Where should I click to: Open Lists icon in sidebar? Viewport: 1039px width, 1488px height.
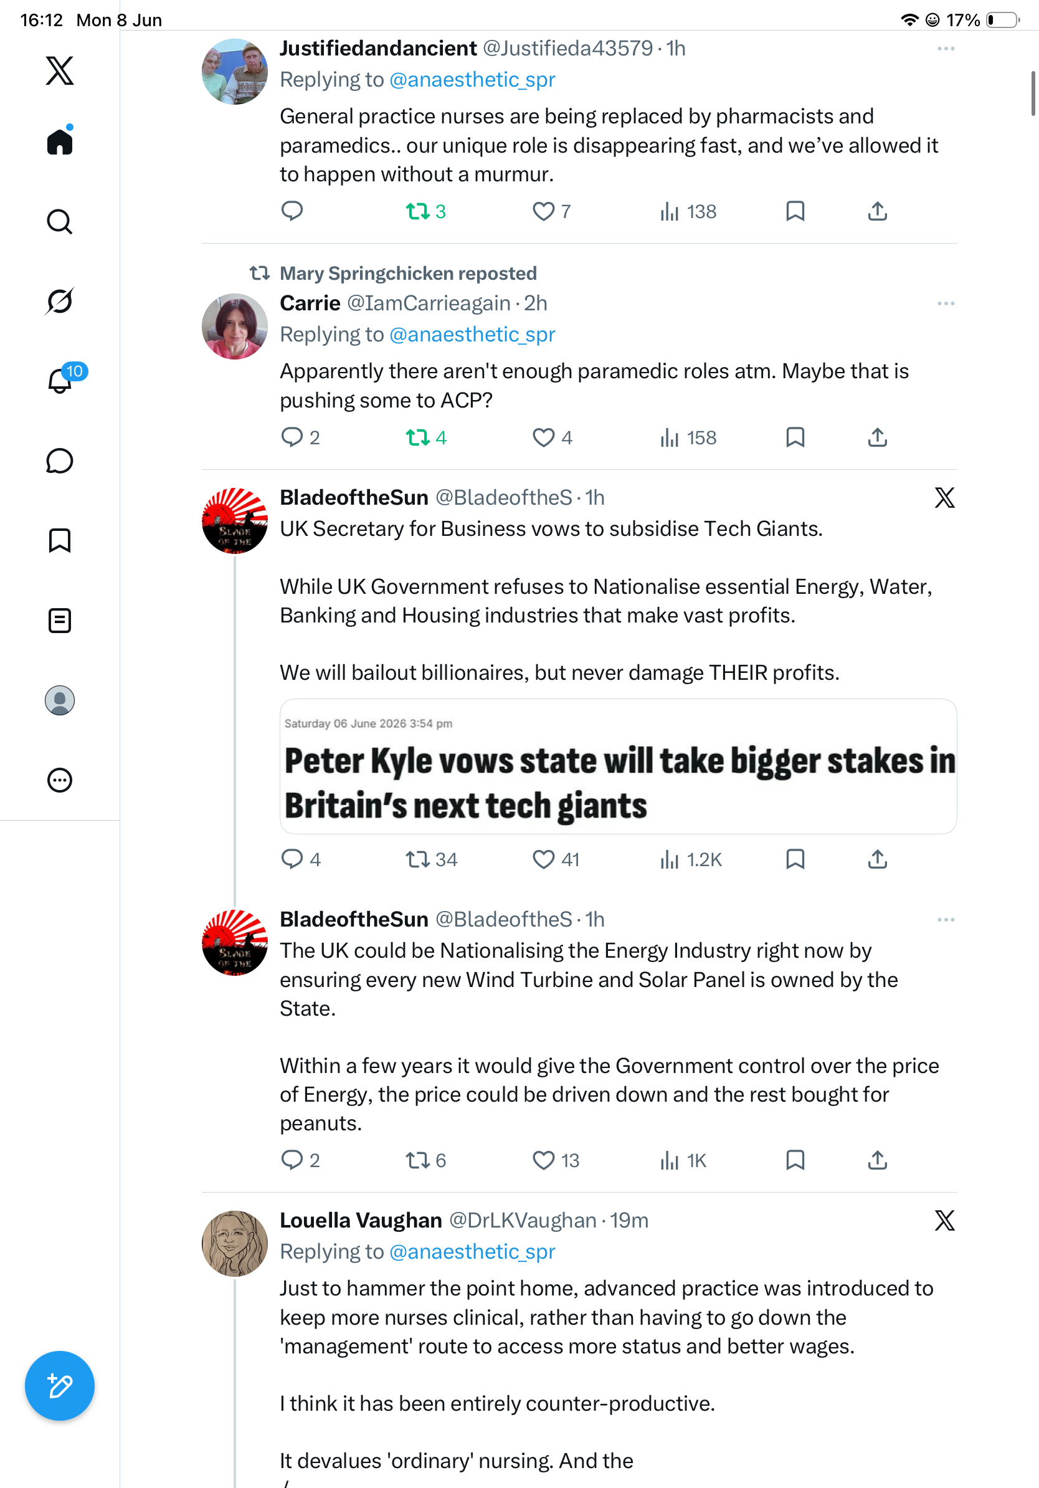click(60, 620)
